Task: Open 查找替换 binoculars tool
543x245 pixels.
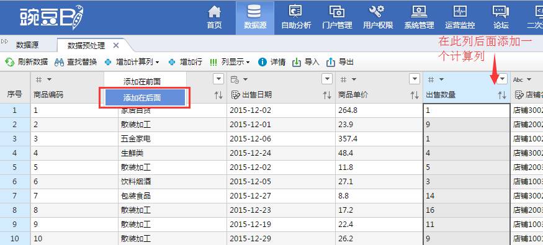Action: pos(76,62)
